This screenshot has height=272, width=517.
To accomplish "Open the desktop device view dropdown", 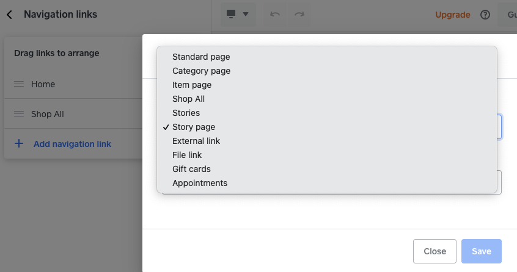I will (x=238, y=14).
